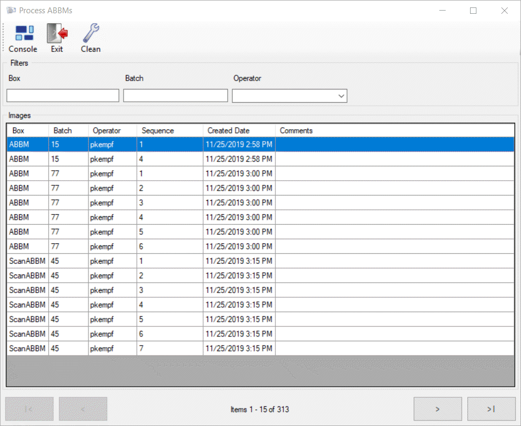Image resolution: width=521 pixels, height=426 pixels.
Task: Click the Comments cell of batch 77 sequence 6
Action: [x=395, y=246]
